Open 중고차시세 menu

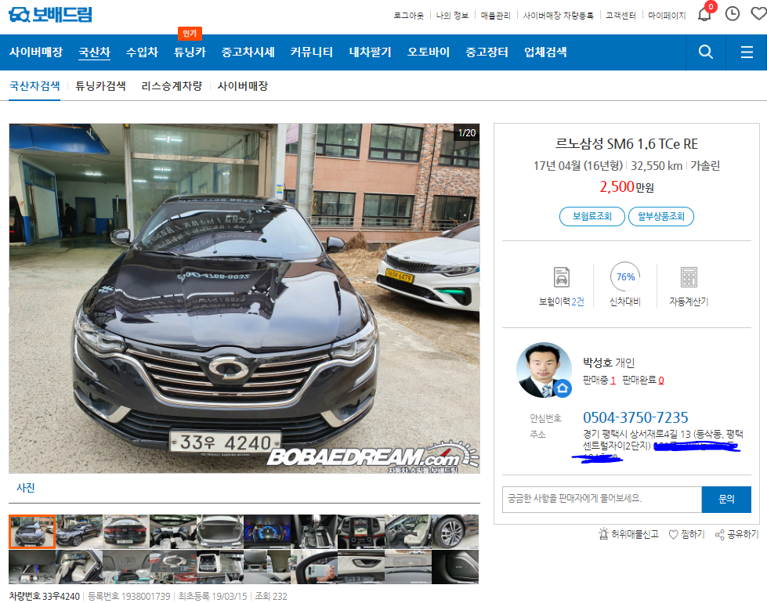(248, 52)
